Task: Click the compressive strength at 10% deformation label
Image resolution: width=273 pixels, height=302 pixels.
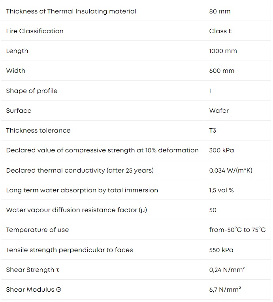Action: pyautogui.click(x=102, y=150)
